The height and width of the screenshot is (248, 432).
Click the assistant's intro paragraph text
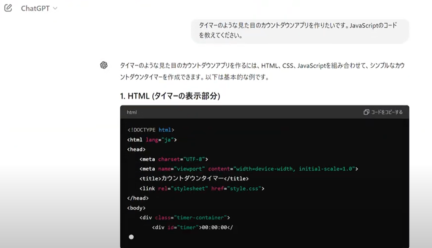[x=261, y=71]
